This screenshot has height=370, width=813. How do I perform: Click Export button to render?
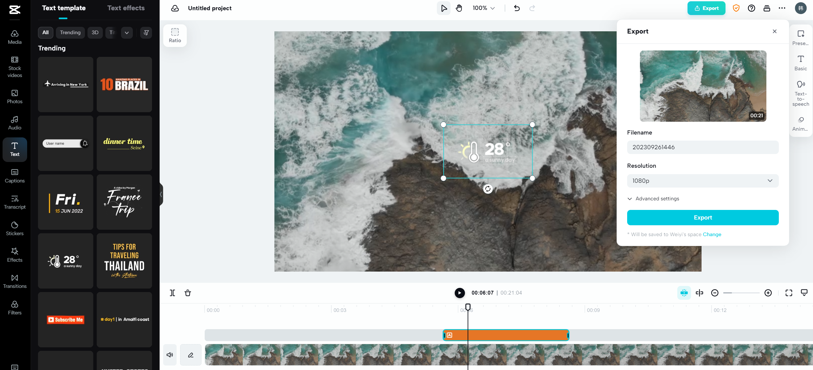(x=703, y=218)
